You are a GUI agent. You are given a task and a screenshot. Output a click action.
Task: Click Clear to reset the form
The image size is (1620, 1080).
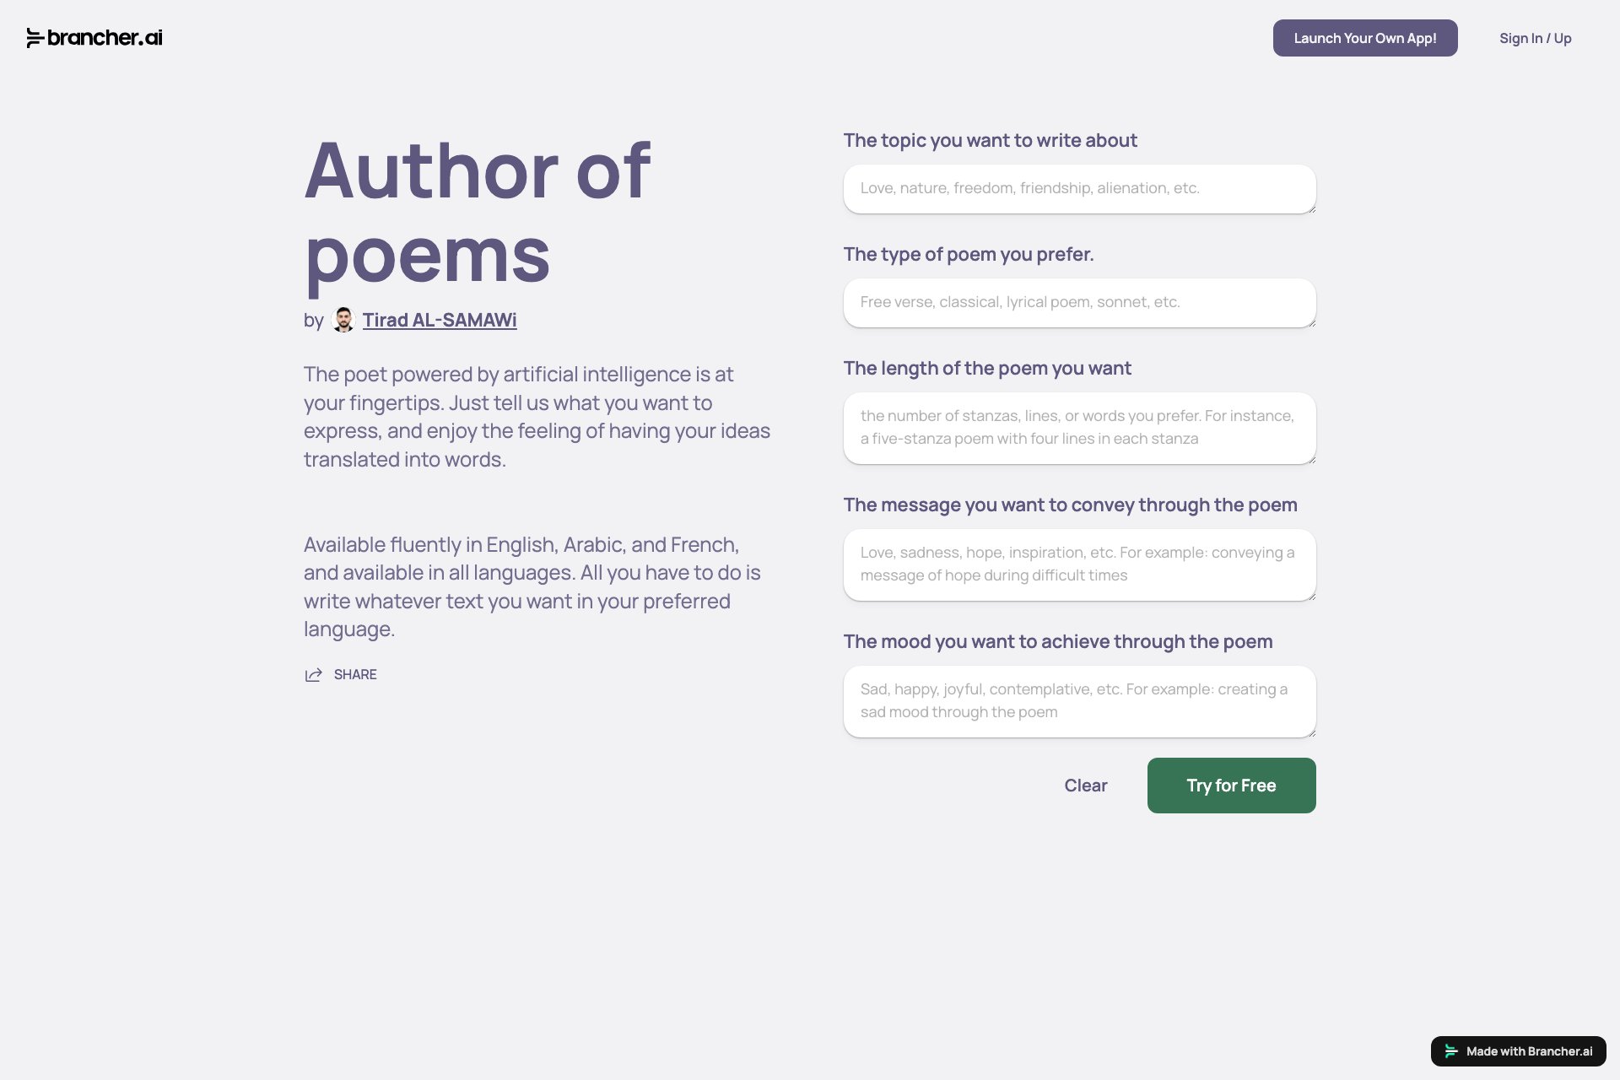point(1086,786)
